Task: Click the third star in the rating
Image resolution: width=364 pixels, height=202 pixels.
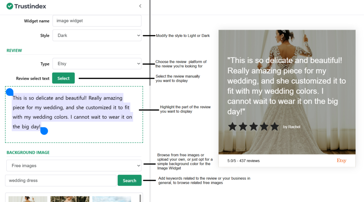Action: 253,127
